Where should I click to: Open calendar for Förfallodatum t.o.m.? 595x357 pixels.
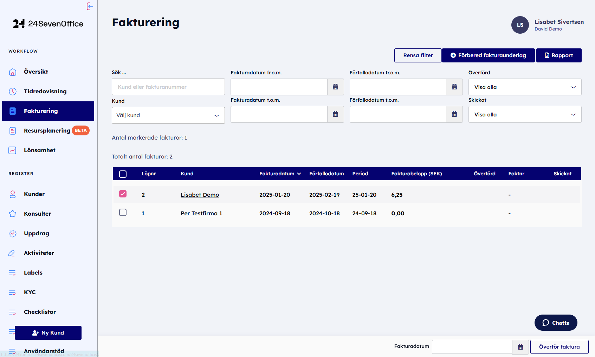coord(454,114)
